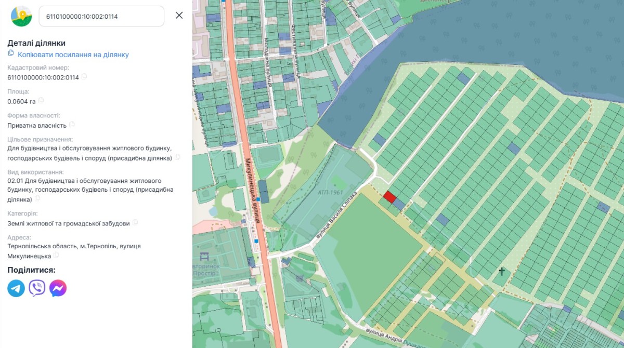Select the 'Приватна власність' value text
The image size is (624, 348).
point(37,125)
